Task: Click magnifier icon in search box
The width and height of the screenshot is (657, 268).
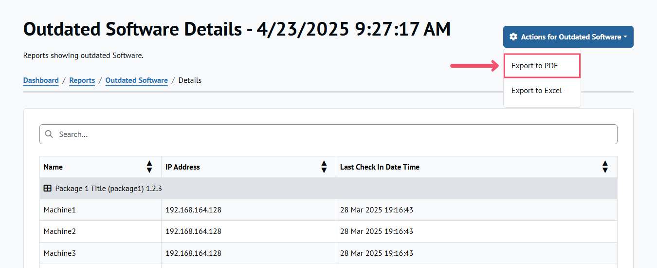Action: click(x=49, y=134)
